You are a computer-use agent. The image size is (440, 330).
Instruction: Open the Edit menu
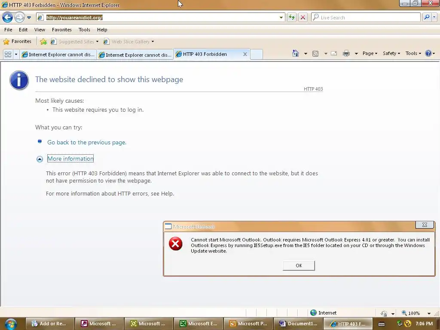click(x=23, y=30)
